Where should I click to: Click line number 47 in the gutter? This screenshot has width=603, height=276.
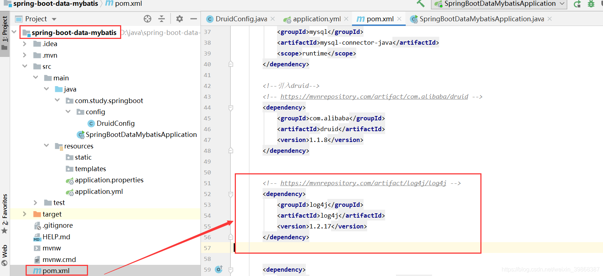click(207, 140)
